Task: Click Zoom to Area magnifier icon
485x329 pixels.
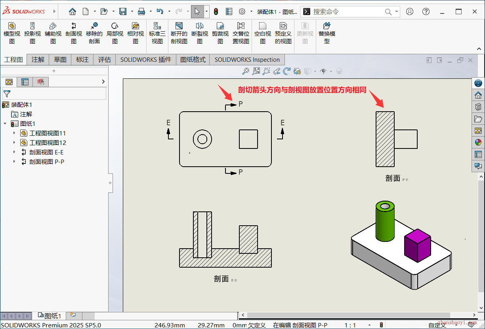Action: [x=266, y=71]
